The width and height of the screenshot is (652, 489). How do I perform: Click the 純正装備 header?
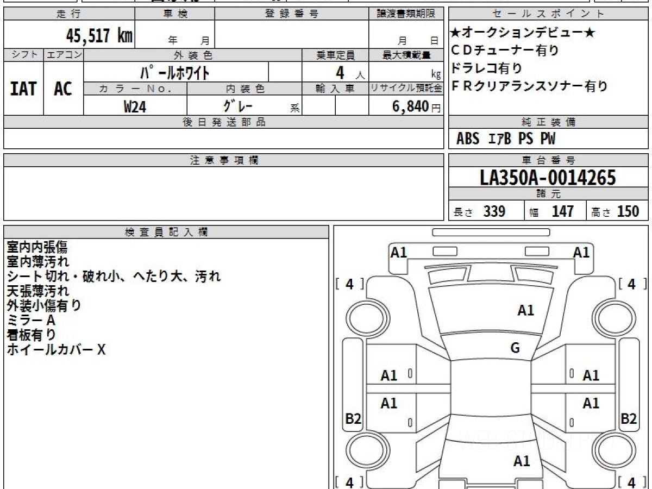pos(548,122)
